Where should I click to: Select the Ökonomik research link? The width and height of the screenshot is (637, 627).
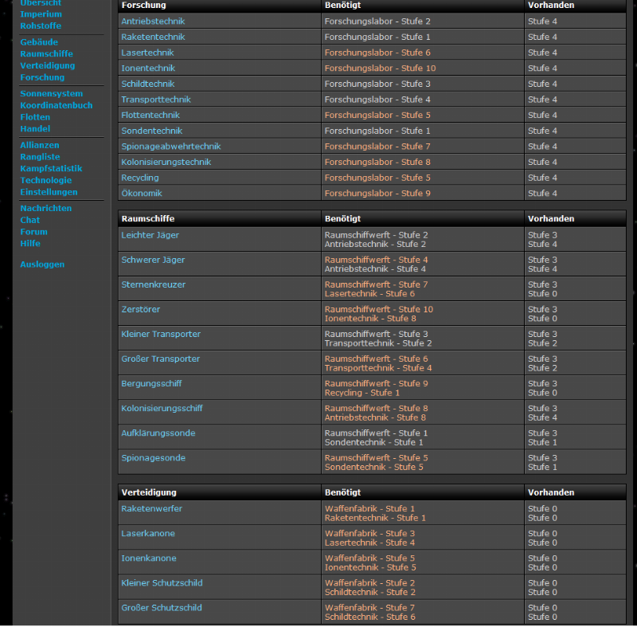pos(141,194)
